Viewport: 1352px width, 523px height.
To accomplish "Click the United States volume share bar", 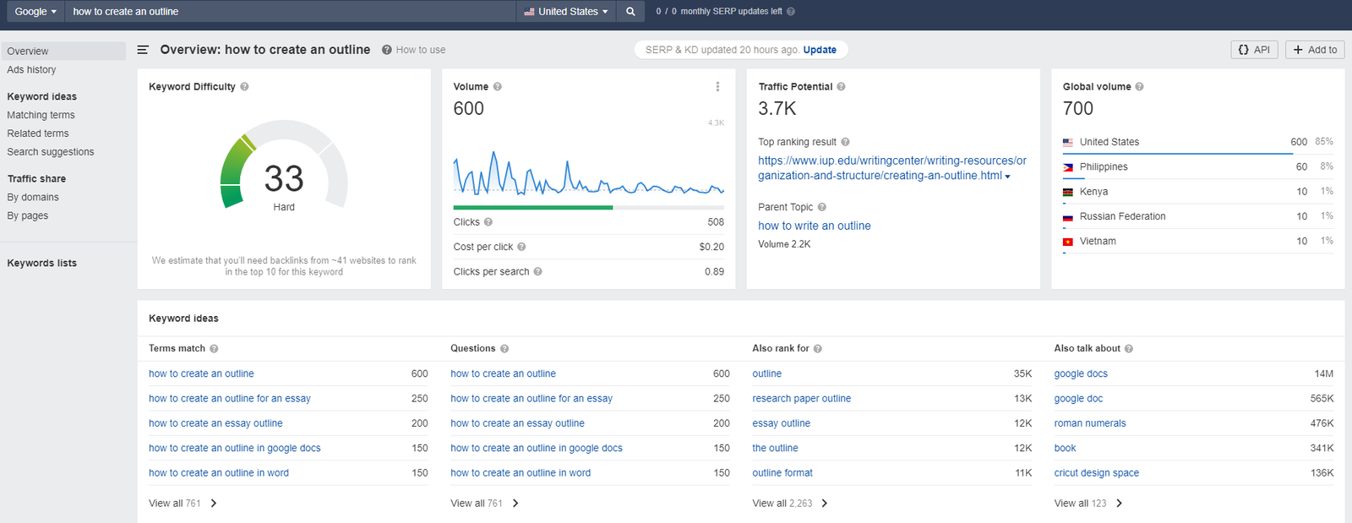I will (1178, 154).
